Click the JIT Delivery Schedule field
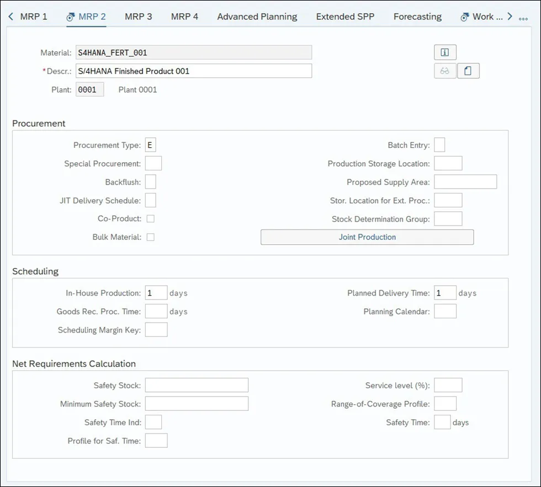Image resolution: width=541 pixels, height=487 pixels. (150, 200)
